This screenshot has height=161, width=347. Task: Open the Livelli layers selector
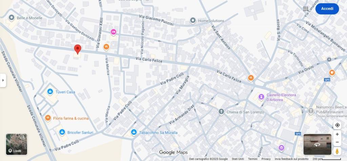pos(17,144)
